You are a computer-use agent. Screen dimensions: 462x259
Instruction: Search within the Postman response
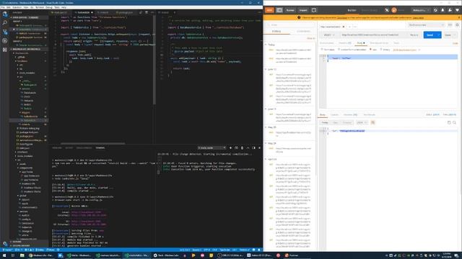pos(454,122)
